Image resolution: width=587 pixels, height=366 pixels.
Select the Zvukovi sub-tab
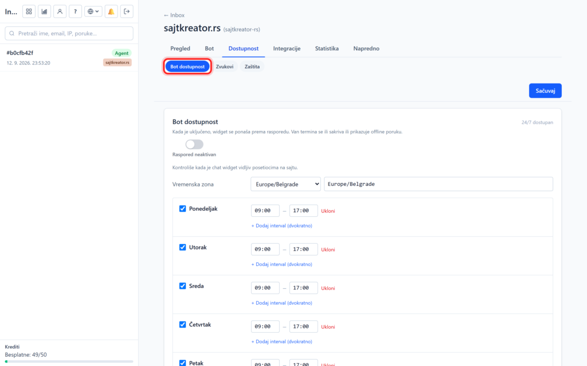[x=225, y=66]
